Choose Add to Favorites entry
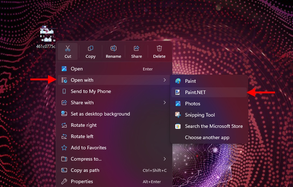 (x=114, y=148)
